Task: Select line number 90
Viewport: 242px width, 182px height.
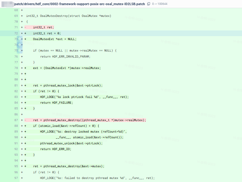Action: [x=16, y=137]
